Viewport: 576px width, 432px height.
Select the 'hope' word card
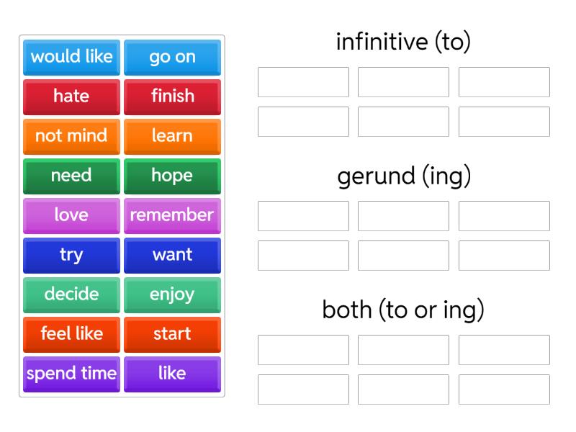pos(172,176)
